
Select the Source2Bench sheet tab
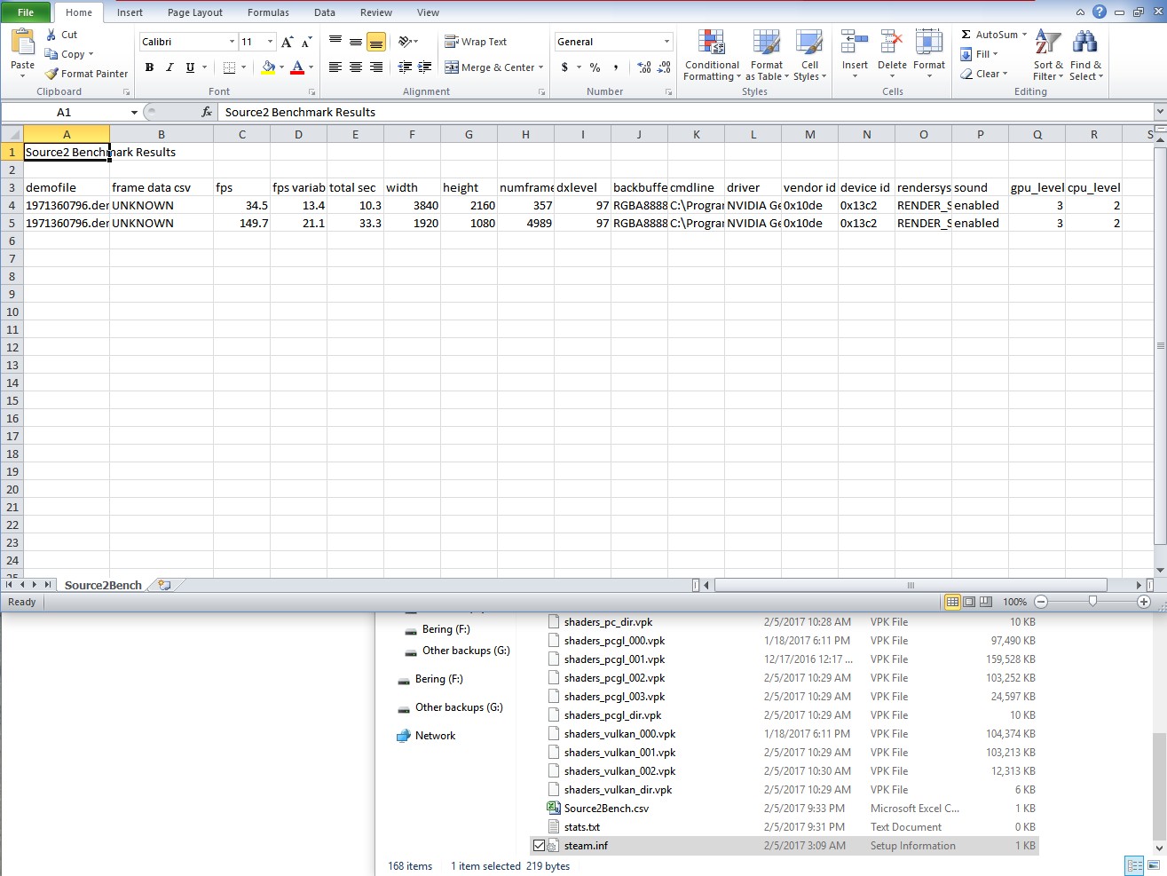[103, 585]
